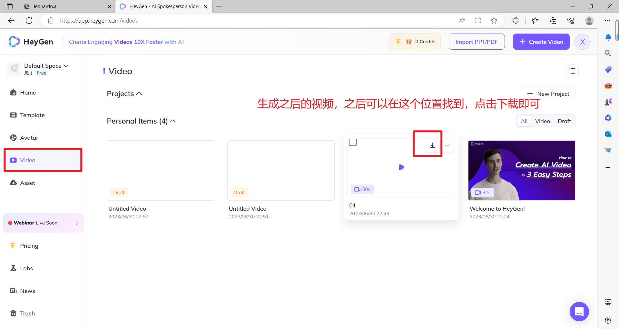
Task: Click Create Video button
Action: [x=541, y=42]
